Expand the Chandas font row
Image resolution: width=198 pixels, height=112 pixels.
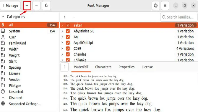tap(62, 54)
